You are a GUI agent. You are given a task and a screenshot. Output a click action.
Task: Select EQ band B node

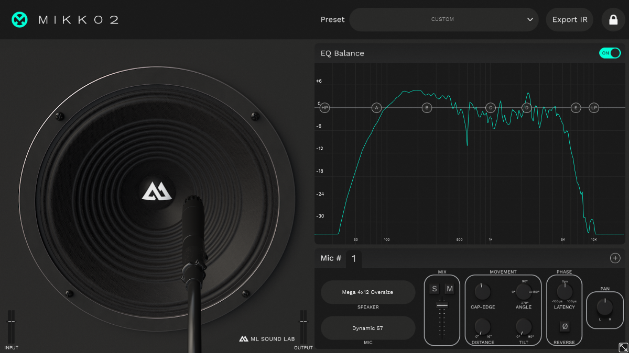426,108
